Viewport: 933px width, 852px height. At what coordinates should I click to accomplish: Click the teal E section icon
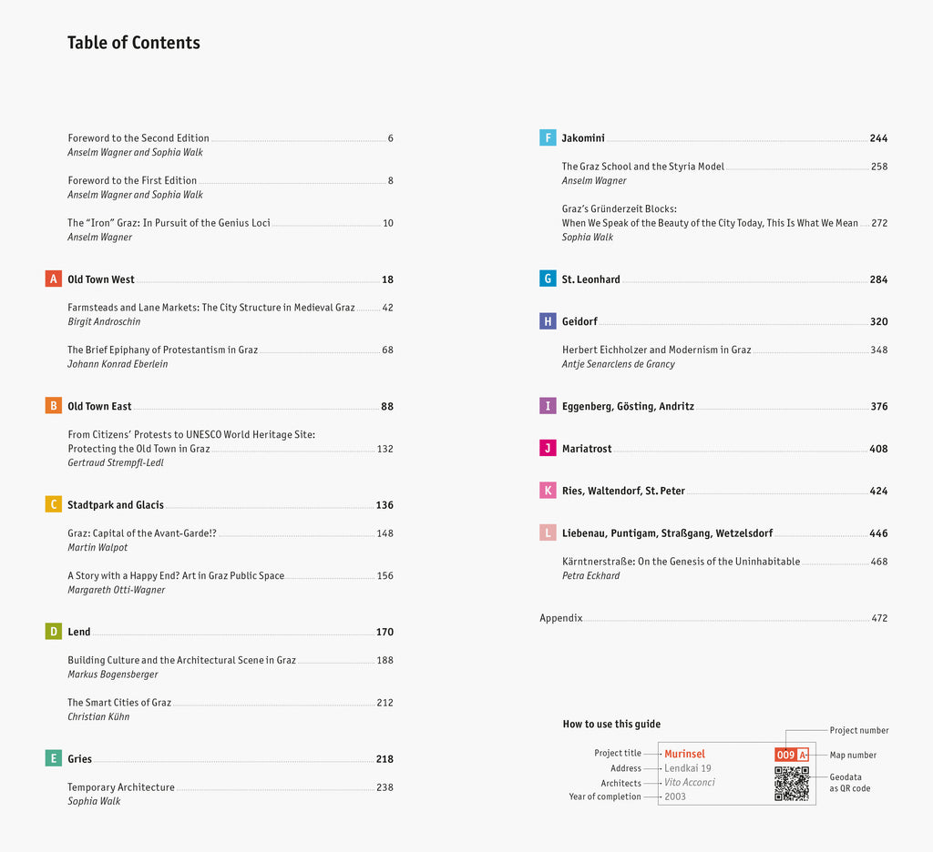[53, 758]
